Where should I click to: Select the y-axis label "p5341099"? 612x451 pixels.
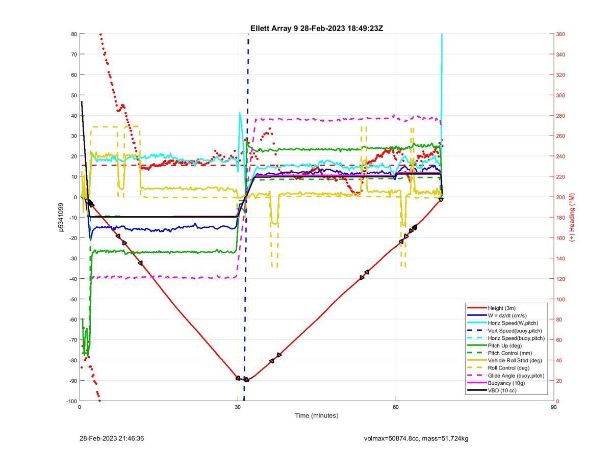point(61,217)
